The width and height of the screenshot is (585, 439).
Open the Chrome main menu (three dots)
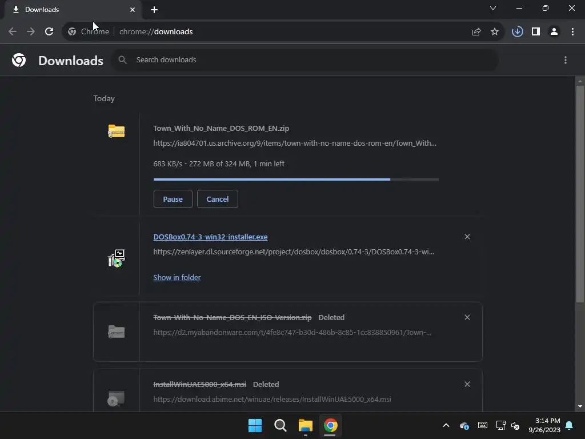point(572,32)
